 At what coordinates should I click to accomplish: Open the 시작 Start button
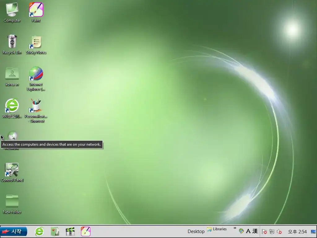pyautogui.click(x=14, y=231)
